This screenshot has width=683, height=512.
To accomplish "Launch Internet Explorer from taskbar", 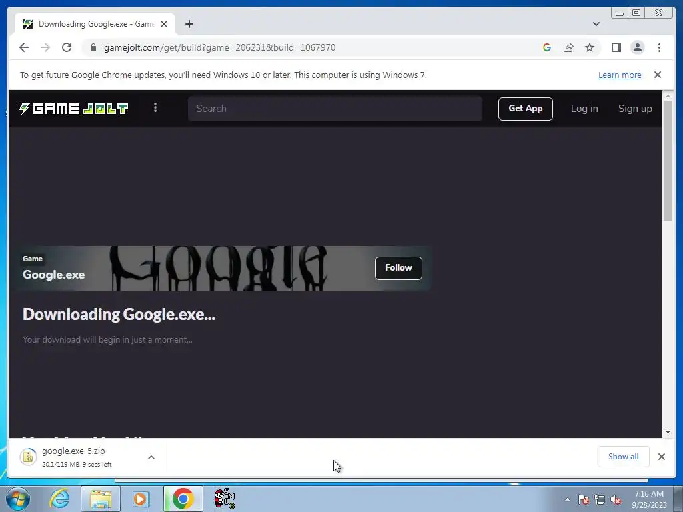I will [59, 499].
